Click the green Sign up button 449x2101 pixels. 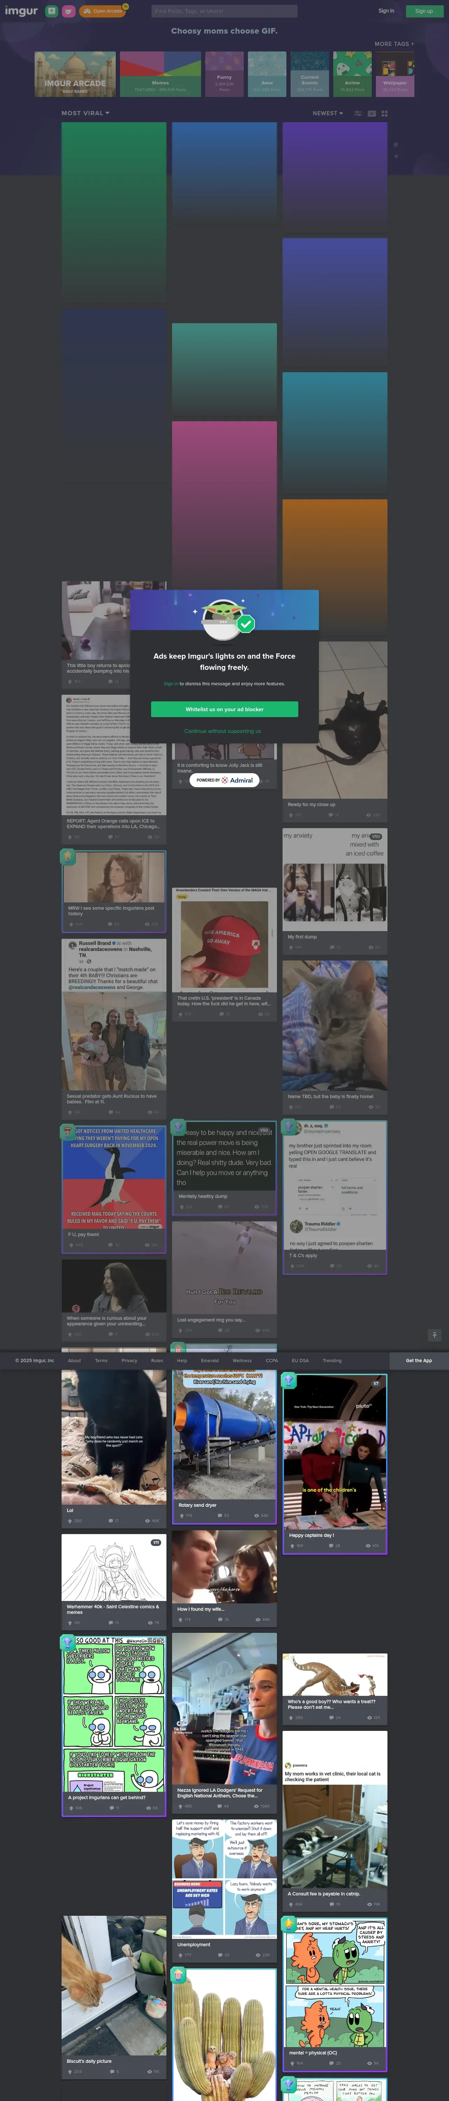pos(424,12)
